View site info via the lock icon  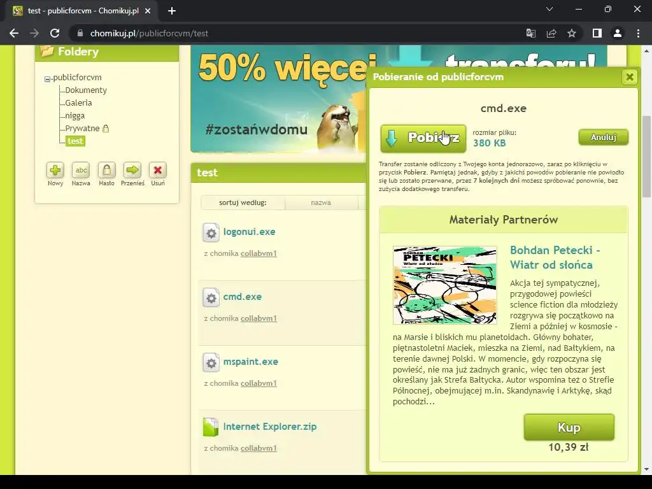[80, 33]
